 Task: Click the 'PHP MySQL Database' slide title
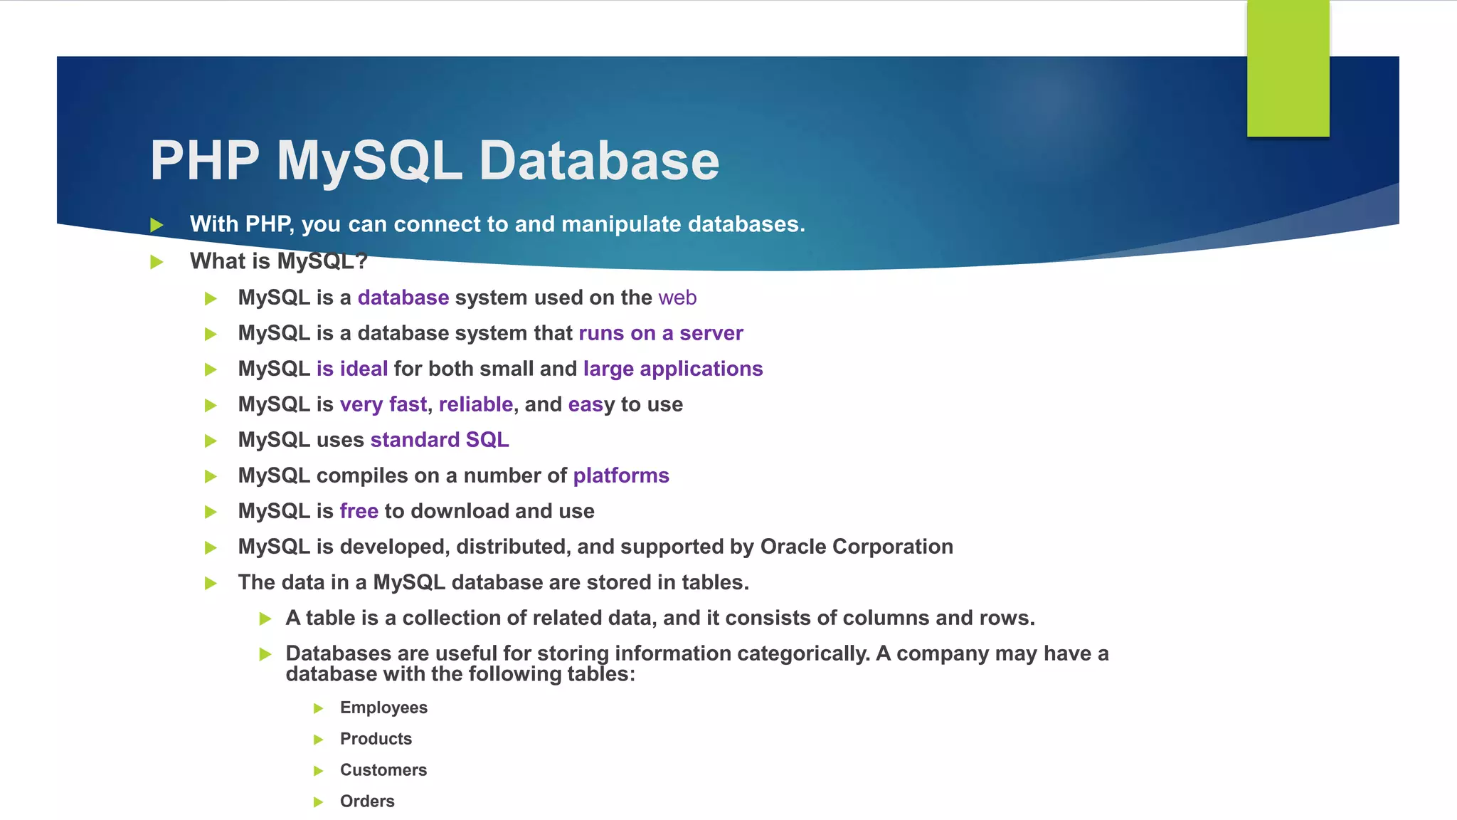(435, 160)
